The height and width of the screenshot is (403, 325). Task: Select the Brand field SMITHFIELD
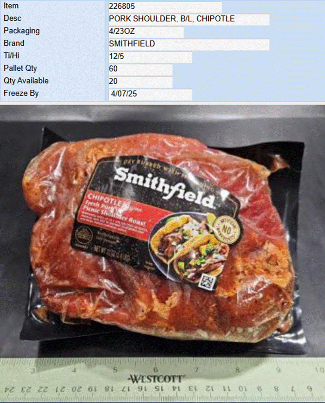(189, 44)
